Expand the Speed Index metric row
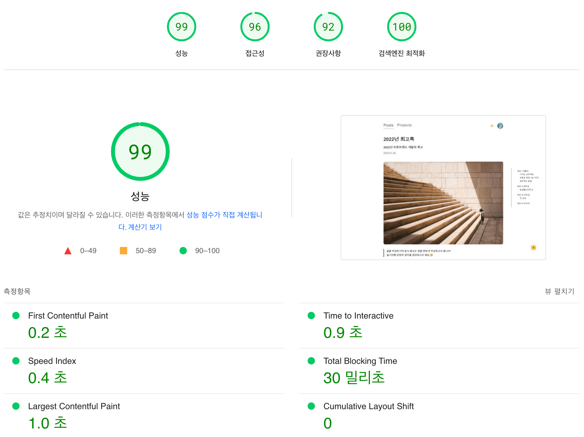This screenshot has width=584, height=437. (x=144, y=371)
